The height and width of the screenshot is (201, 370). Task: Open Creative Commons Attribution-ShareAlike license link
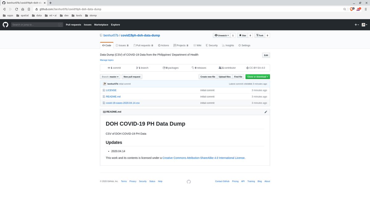pos(203,158)
